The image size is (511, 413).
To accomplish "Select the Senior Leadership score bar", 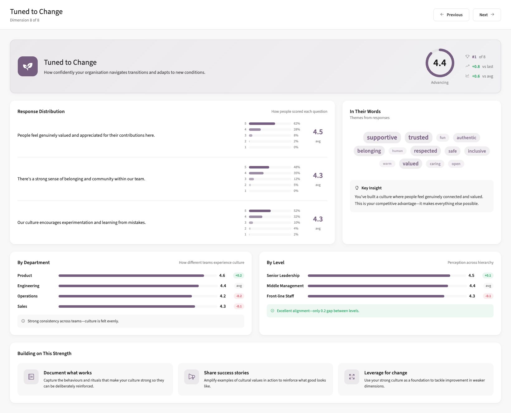I will pyautogui.click(x=379, y=275).
